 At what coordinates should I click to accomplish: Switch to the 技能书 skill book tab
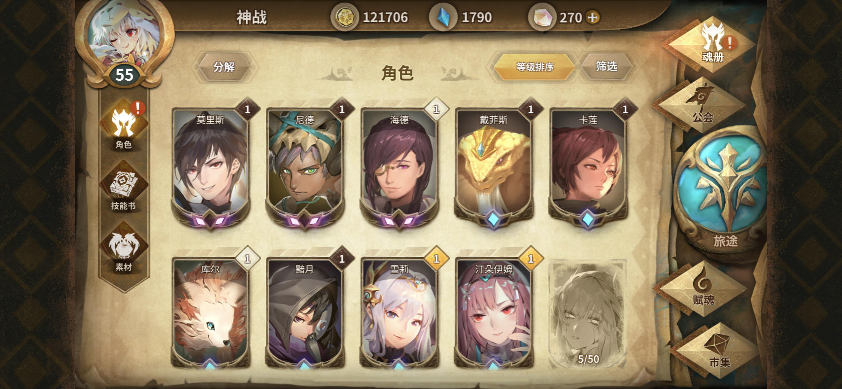coord(124,187)
